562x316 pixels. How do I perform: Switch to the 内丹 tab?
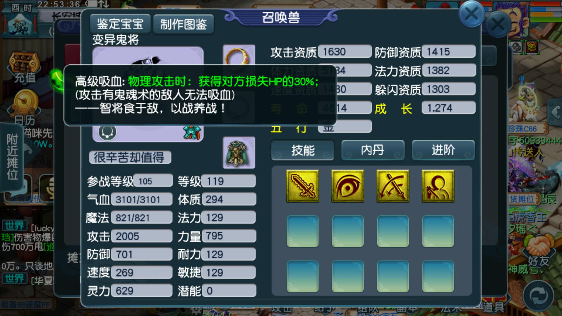click(373, 150)
